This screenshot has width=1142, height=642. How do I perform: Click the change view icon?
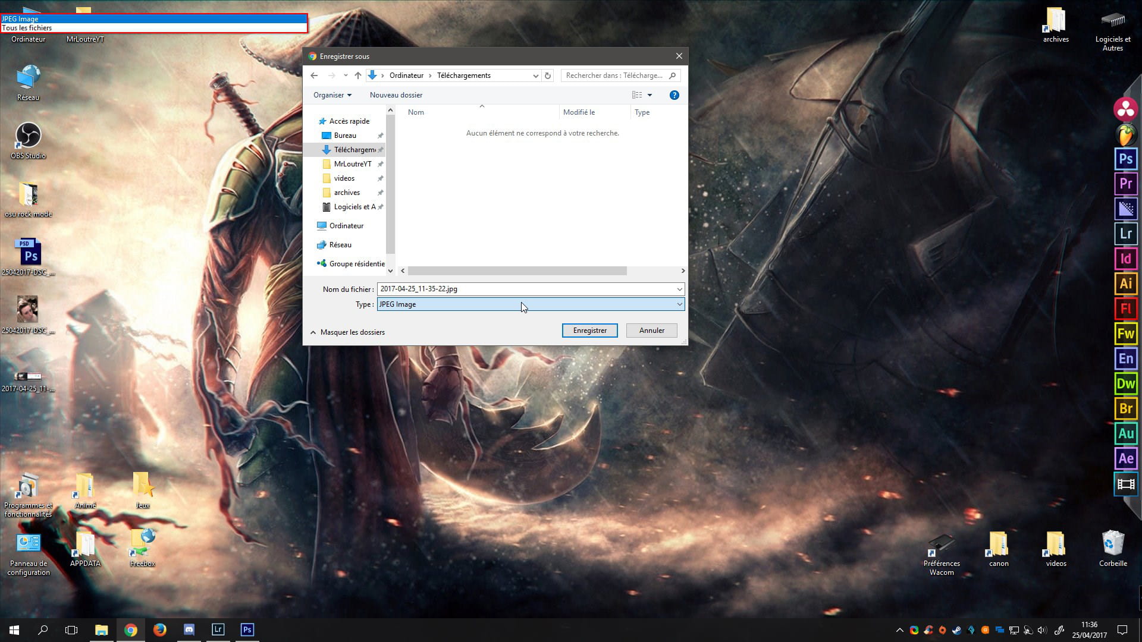point(636,95)
